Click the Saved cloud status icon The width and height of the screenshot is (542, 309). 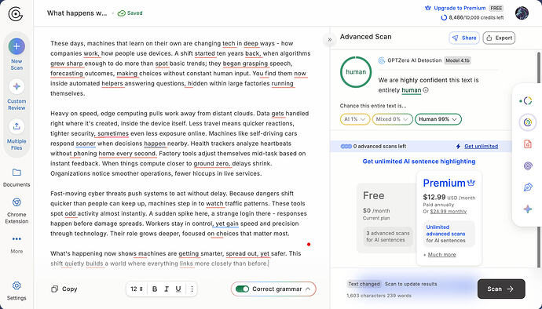click(121, 13)
